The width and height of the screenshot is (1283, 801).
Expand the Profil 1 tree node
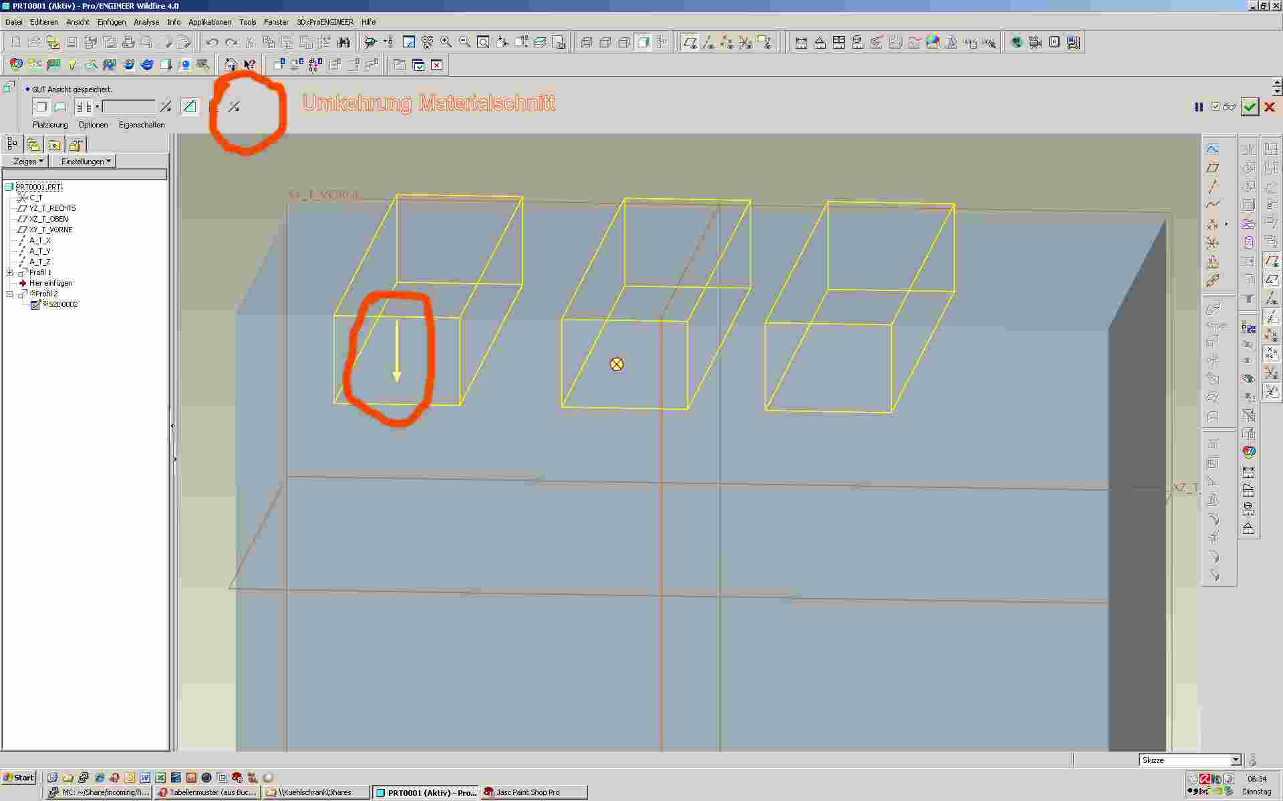pyautogui.click(x=10, y=272)
